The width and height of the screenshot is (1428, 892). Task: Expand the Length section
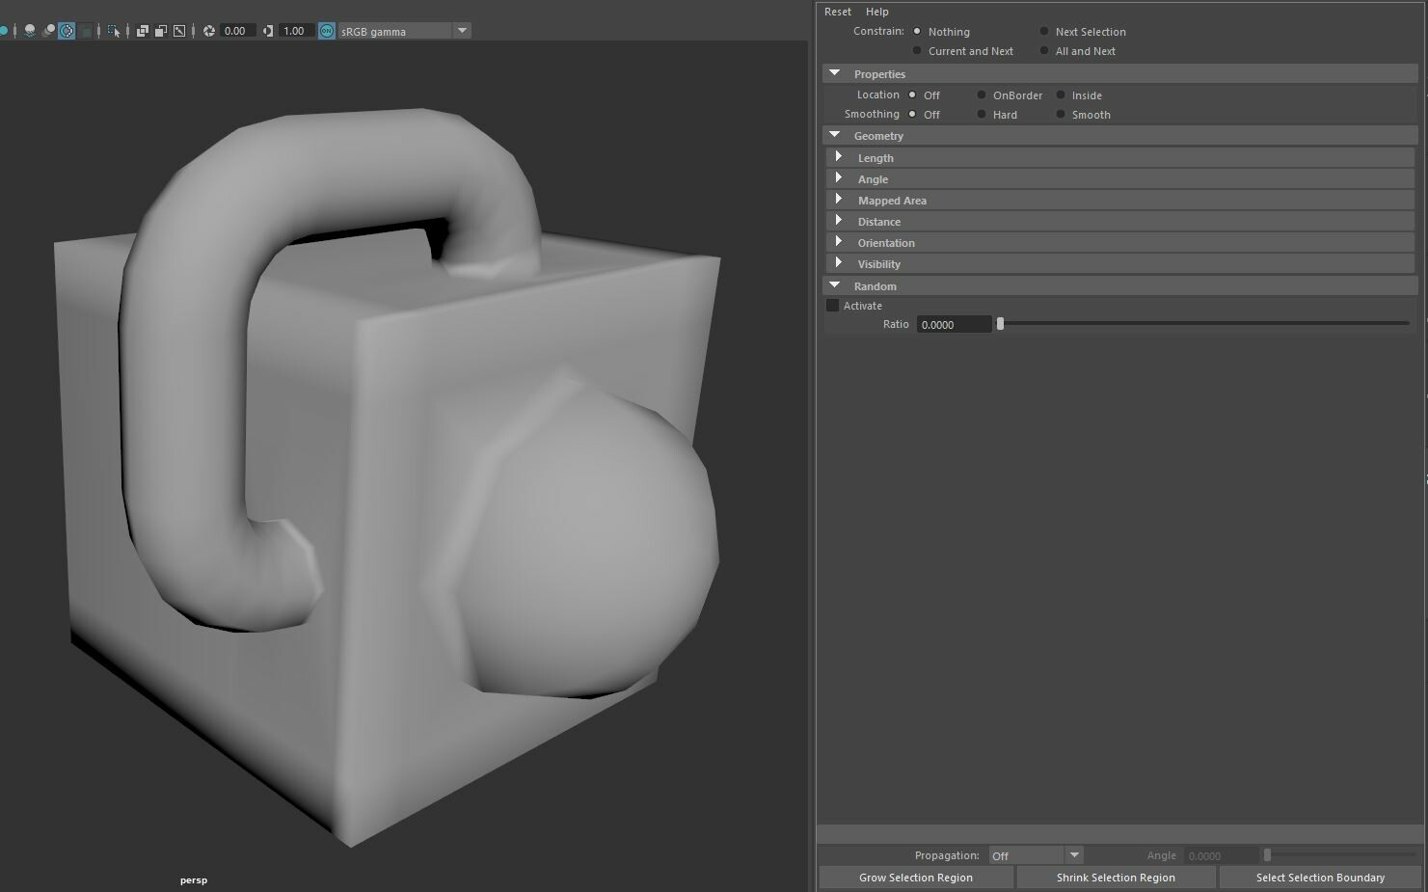(x=838, y=156)
